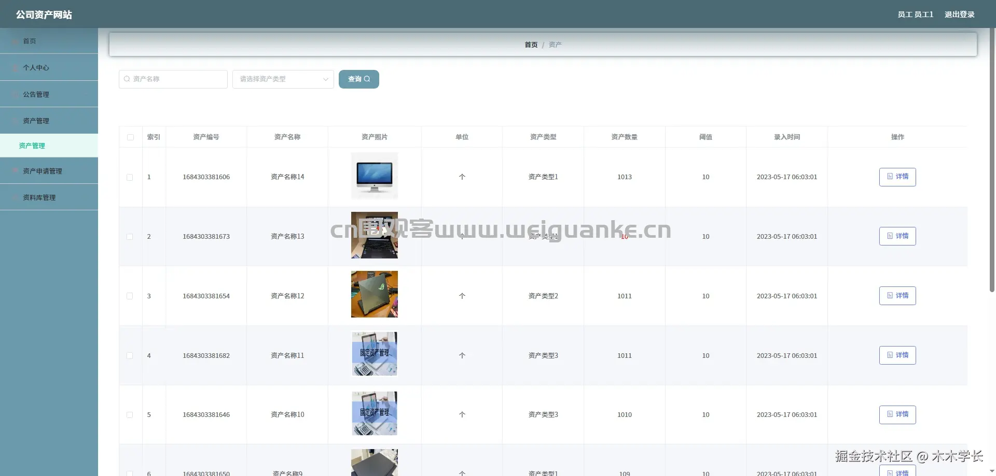Click the 公司资产网站 site title

44,15
